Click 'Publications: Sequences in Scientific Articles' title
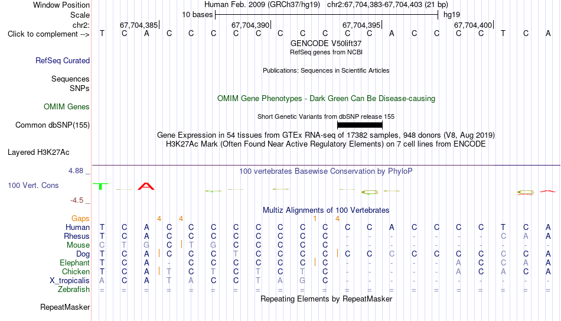This screenshot has height=321, width=561. (x=326, y=70)
